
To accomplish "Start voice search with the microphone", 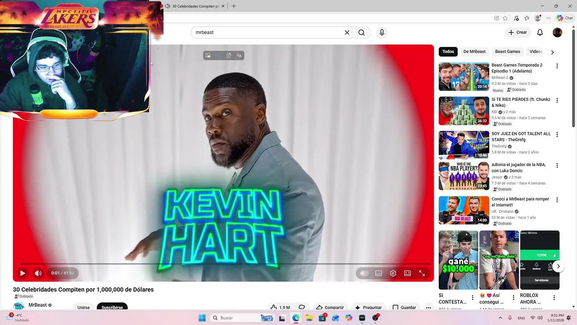I will pyautogui.click(x=382, y=32).
